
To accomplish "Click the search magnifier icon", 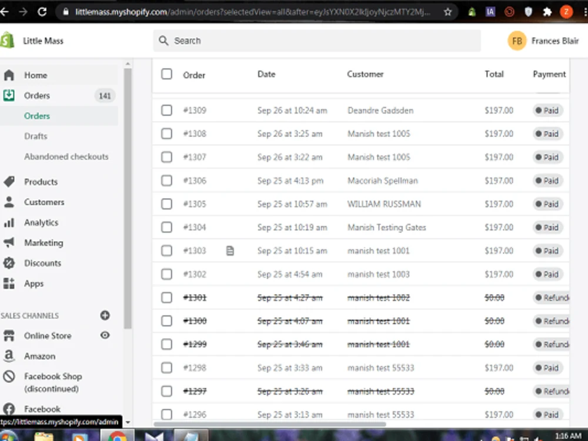I will 163,41.
